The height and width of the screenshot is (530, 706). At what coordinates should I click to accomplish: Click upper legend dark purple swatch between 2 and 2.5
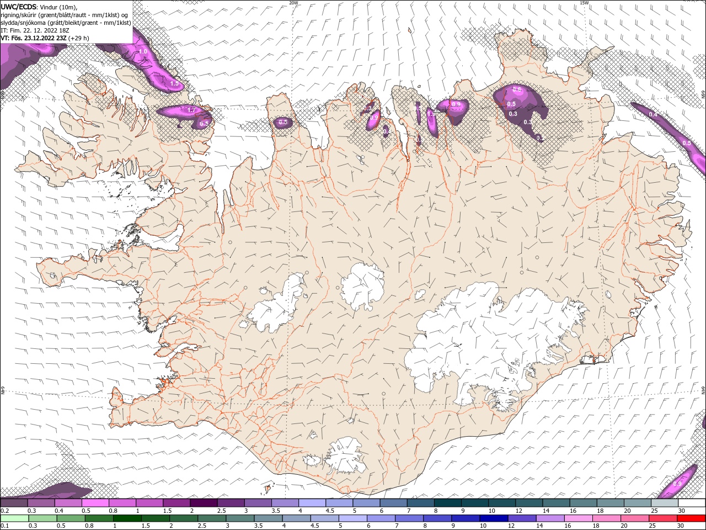pyautogui.click(x=204, y=503)
